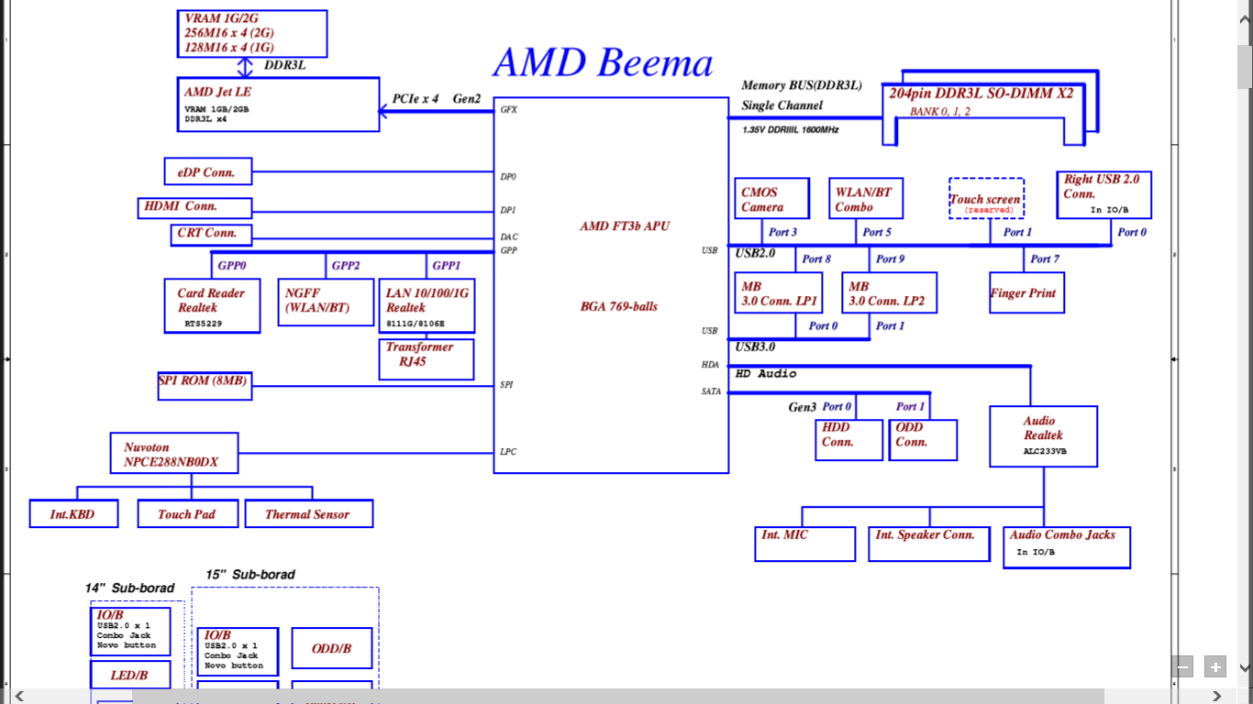Image resolution: width=1253 pixels, height=704 pixels.
Task: Click the CRT Conn. box
Action: pyautogui.click(x=211, y=235)
